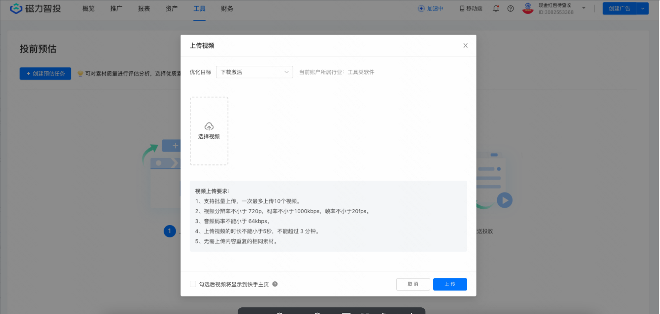Expand the 创建广告 dropdown arrow
Viewport: 660px width, 314px height.
pyautogui.click(x=643, y=9)
